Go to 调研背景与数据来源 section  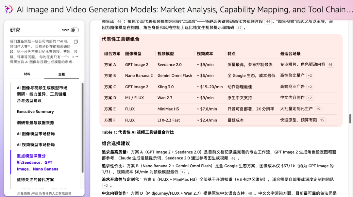35,123
